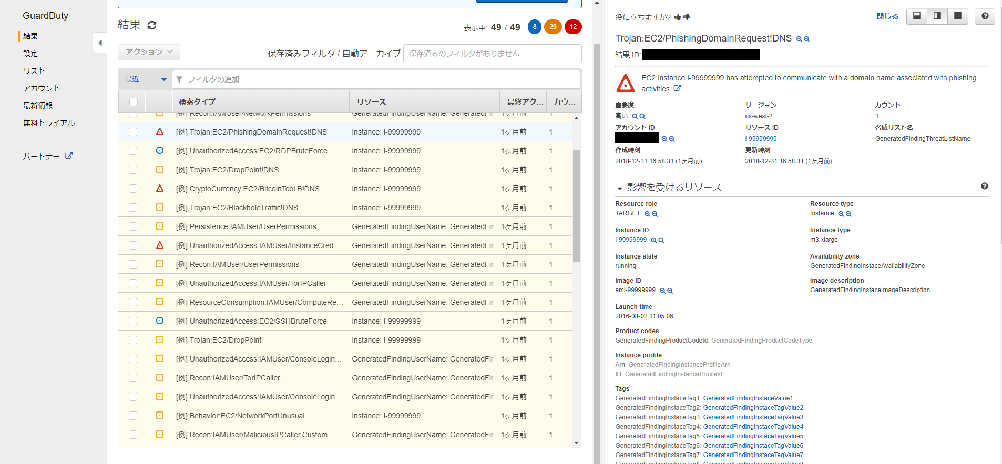This screenshot has height=464, width=1002.
Task: Tick checkbox for UnauthorizedAccess:EC2/RDPBruteForce row
Action: click(x=133, y=151)
